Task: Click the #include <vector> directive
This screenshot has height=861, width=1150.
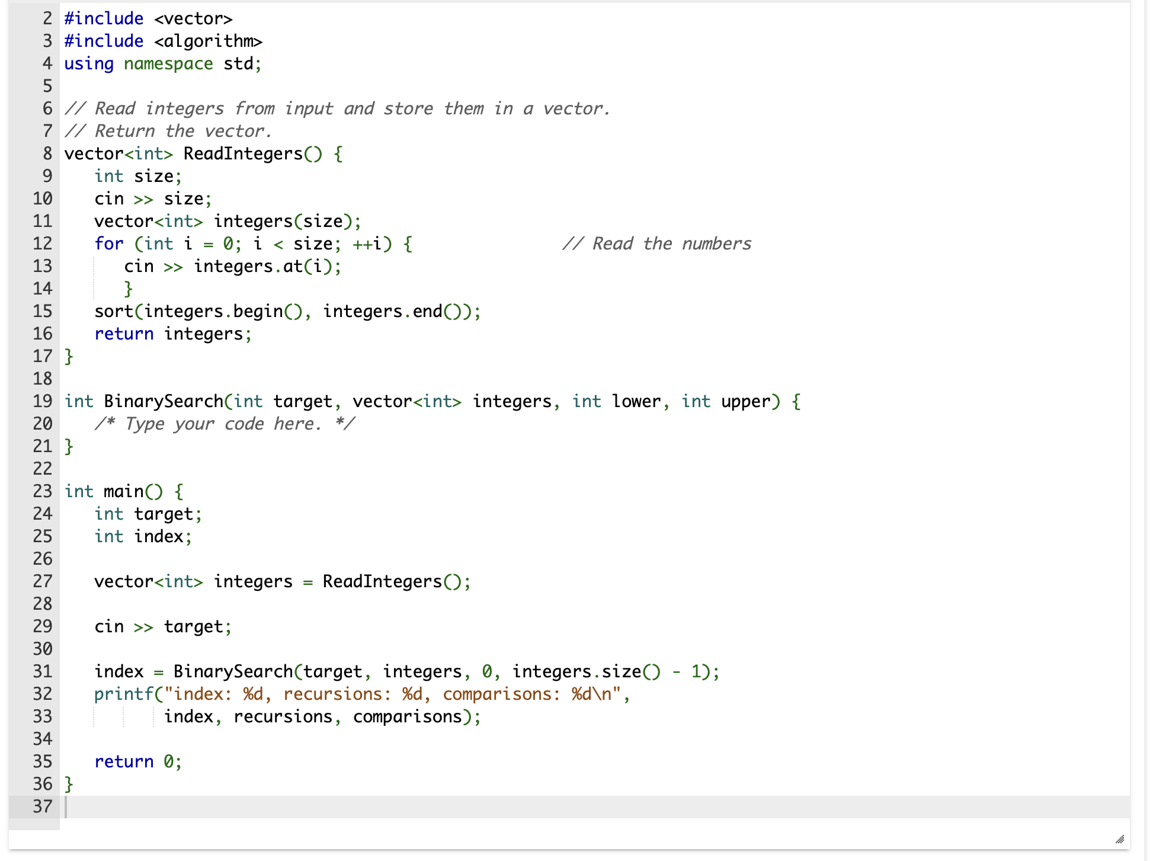Action: coord(148,18)
